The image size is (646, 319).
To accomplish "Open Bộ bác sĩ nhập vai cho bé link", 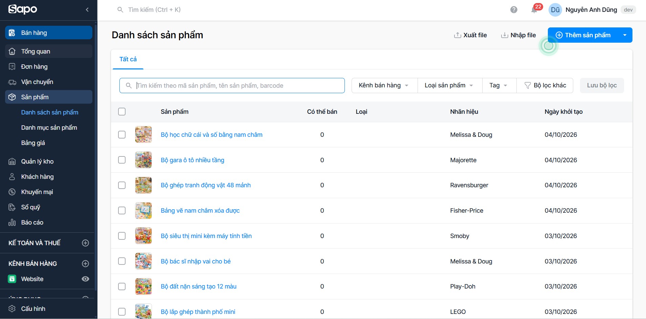I will point(196,261).
